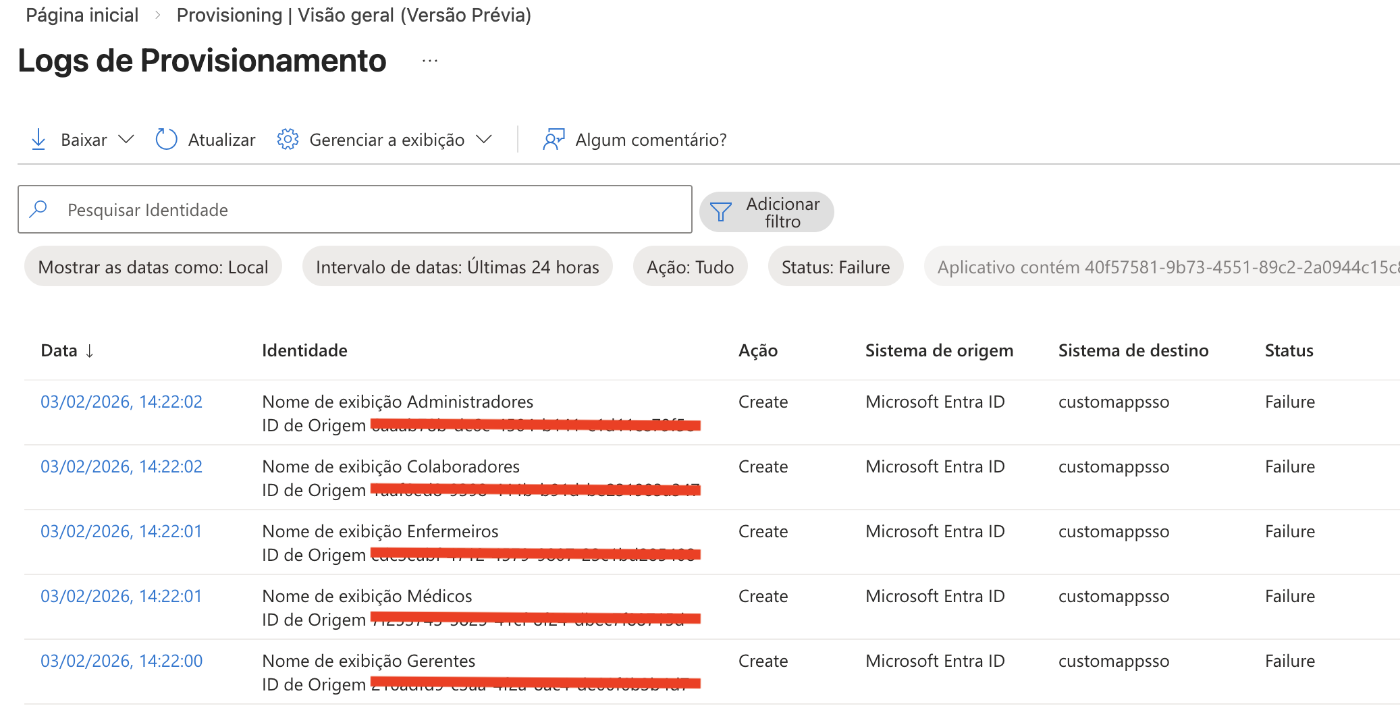Click the Atualizar refresh icon
The height and width of the screenshot is (706, 1400).
click(x=166, y=140)
